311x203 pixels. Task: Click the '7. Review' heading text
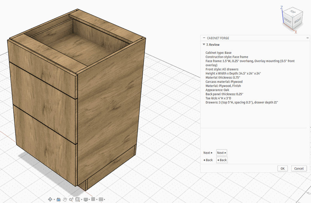tap(213, 45)
